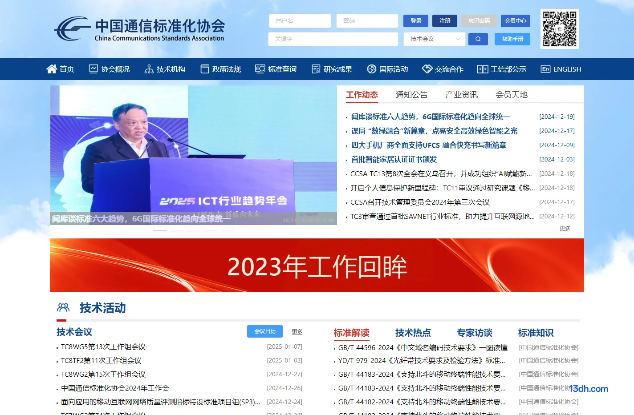Switch to the 专家访谈 tab
634x415 pixels.
click(x=475, y=333)
